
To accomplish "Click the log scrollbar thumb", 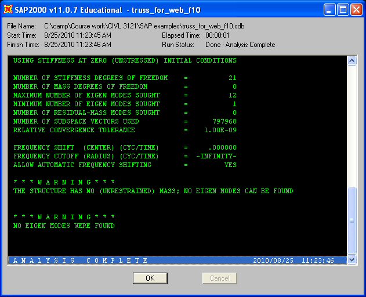I will [x=351, y=220].
